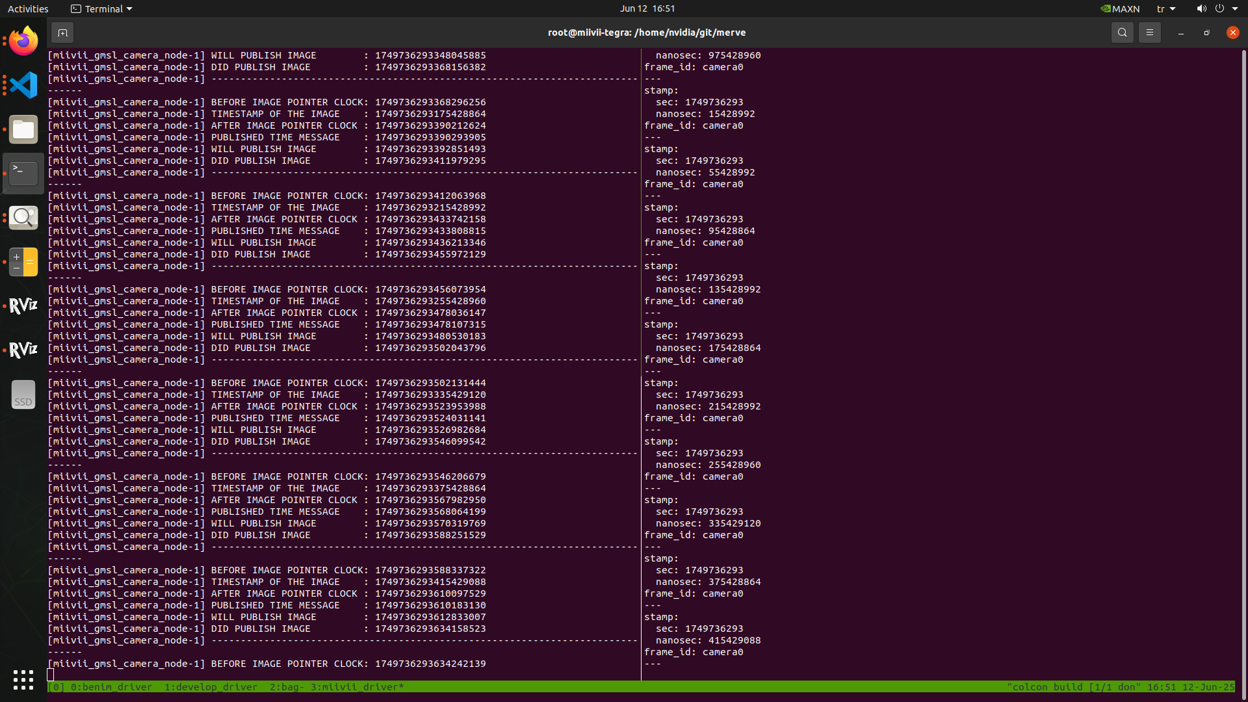The image size is (1248, 702).
Task: Open the Terminal app menu
Action: coord(101,8)
